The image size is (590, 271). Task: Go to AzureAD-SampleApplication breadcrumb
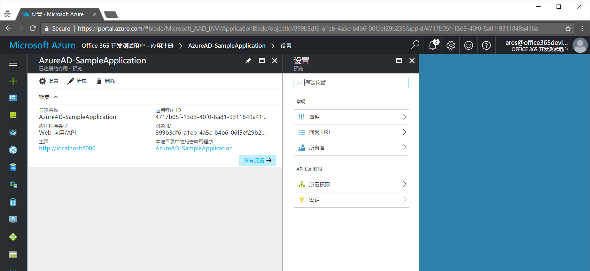click(x=227, y=46)
